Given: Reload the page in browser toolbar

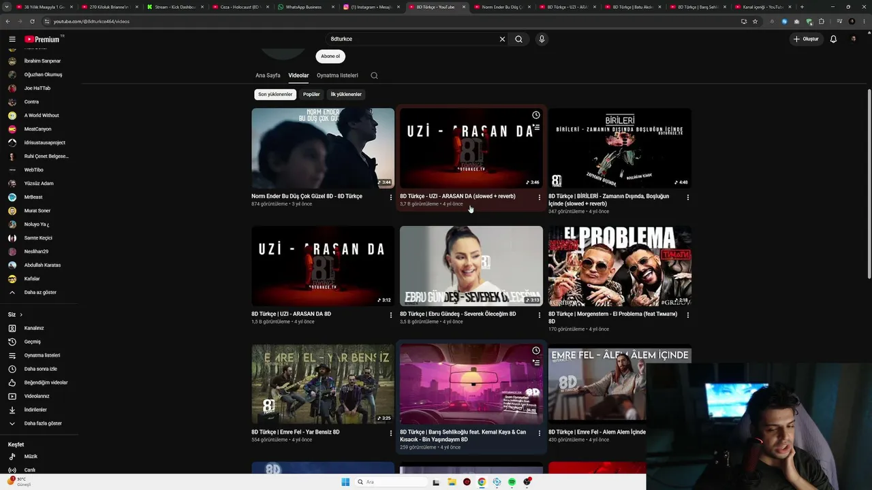Looking at the screenshot, I should point(31,21).
